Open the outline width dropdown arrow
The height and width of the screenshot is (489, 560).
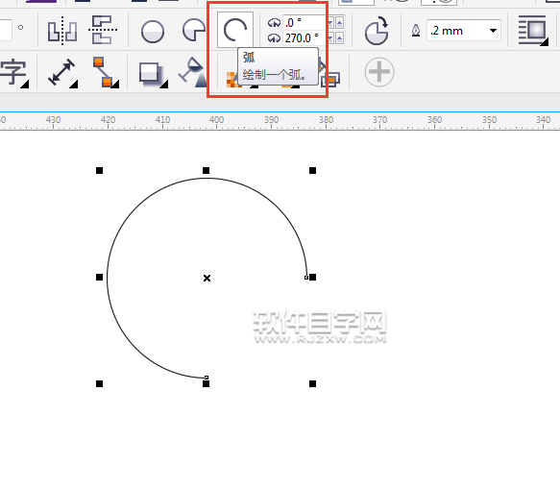[493, 31]
